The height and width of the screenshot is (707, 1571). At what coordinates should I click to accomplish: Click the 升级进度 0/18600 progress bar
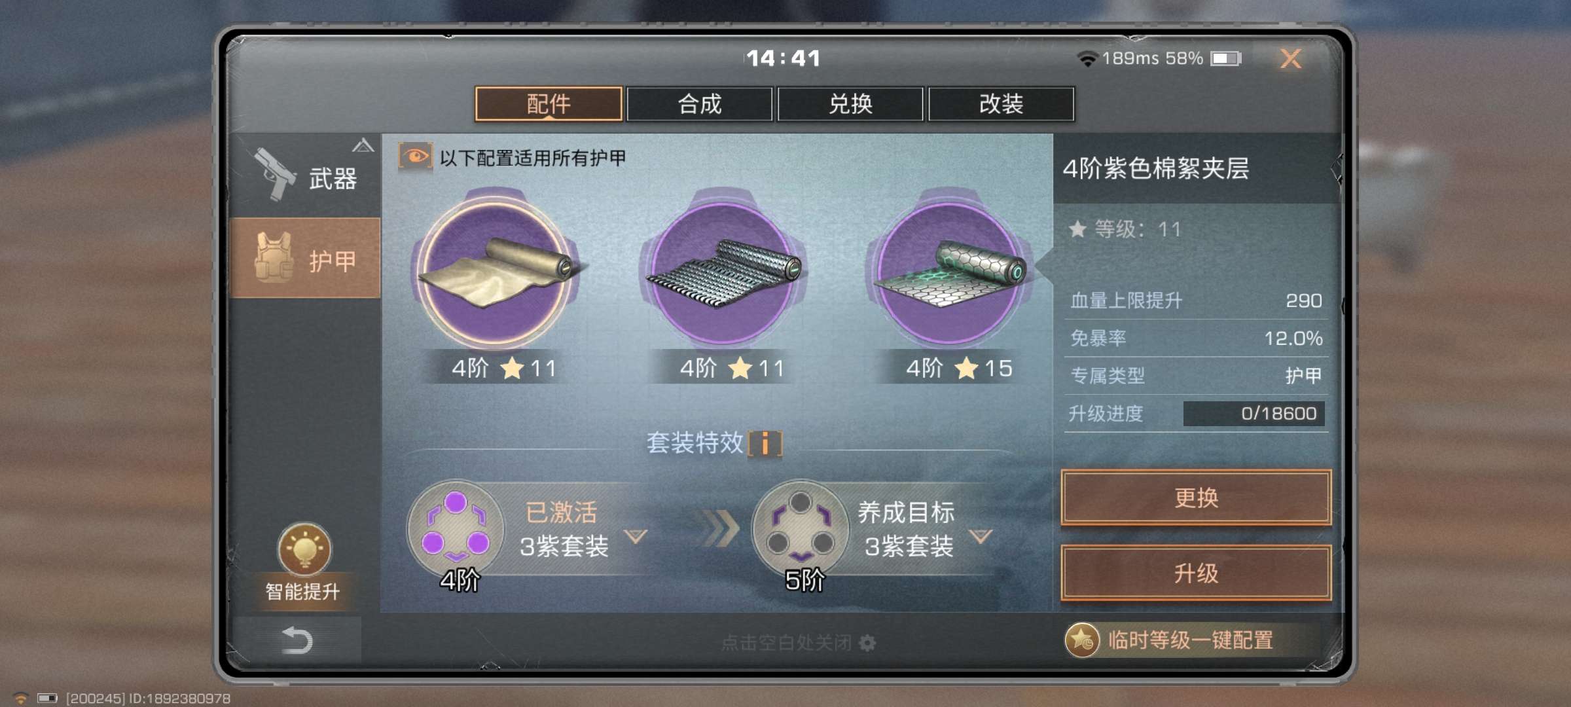pyautogui.click(x=1254, y=414)
